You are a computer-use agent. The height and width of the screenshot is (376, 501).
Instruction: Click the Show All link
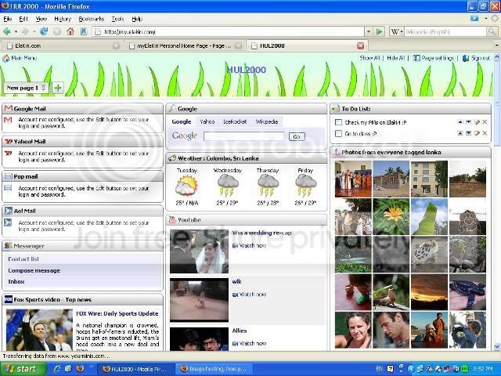pos(369,58)
